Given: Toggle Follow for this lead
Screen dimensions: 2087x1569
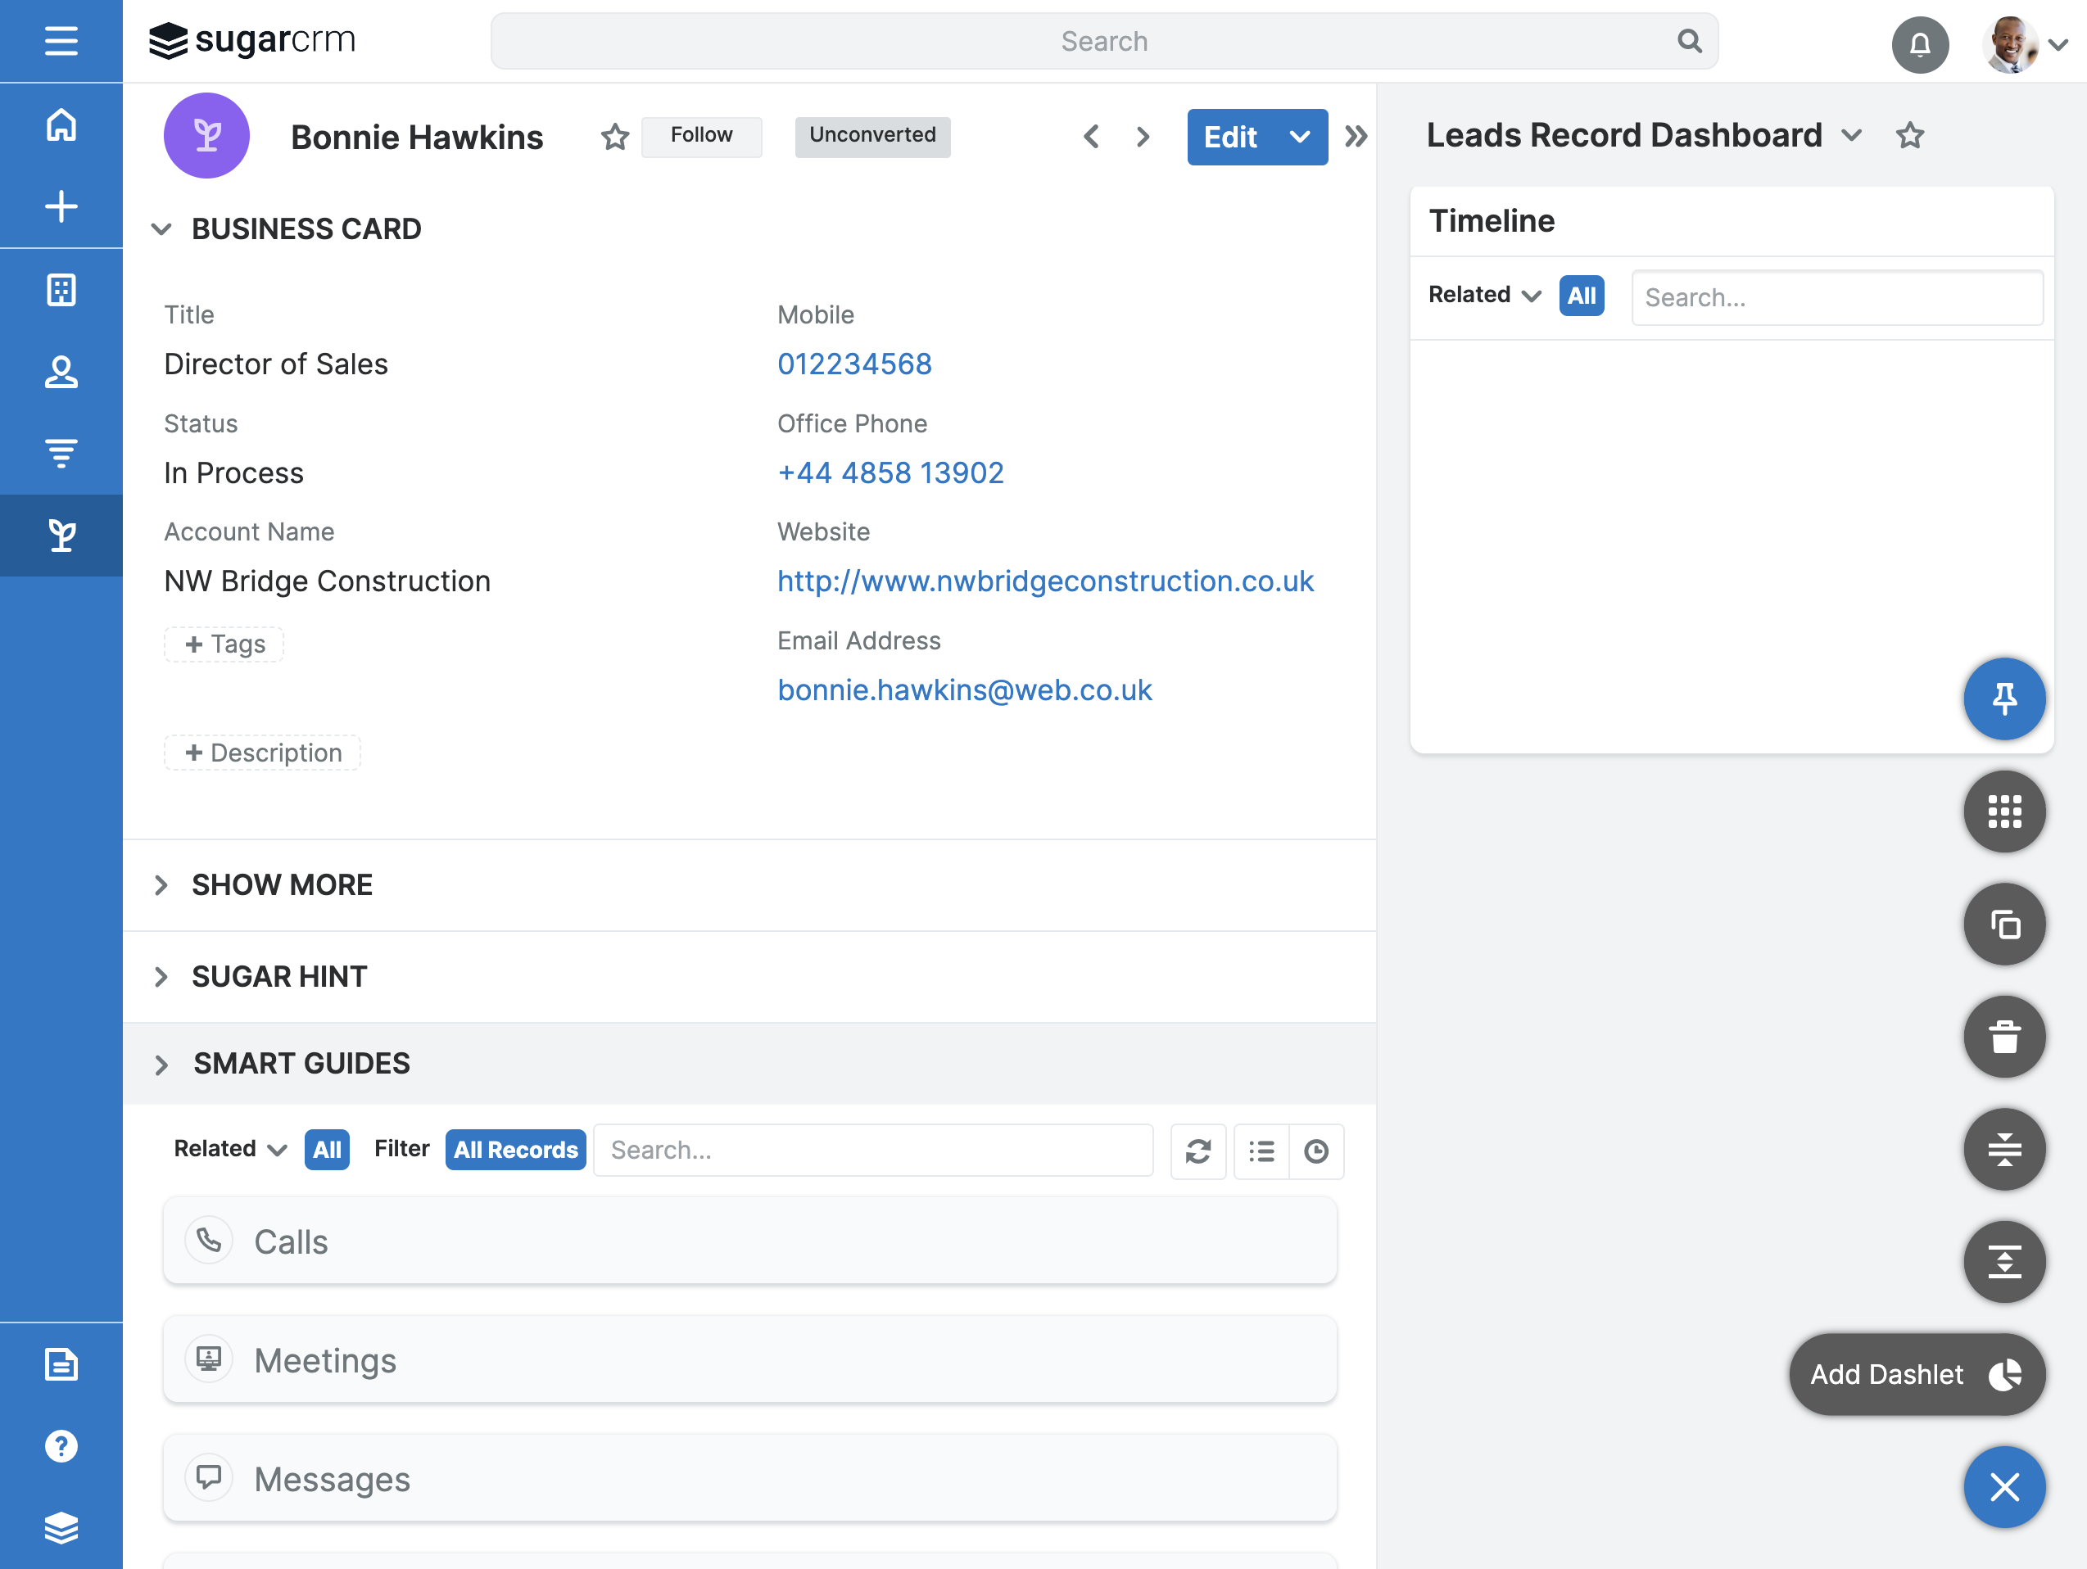Looking at the screenshot, I should 701,136.
